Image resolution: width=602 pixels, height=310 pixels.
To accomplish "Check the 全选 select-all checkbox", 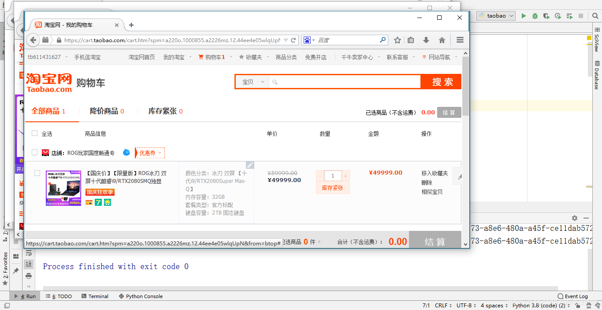I will (x=35, y=133).
